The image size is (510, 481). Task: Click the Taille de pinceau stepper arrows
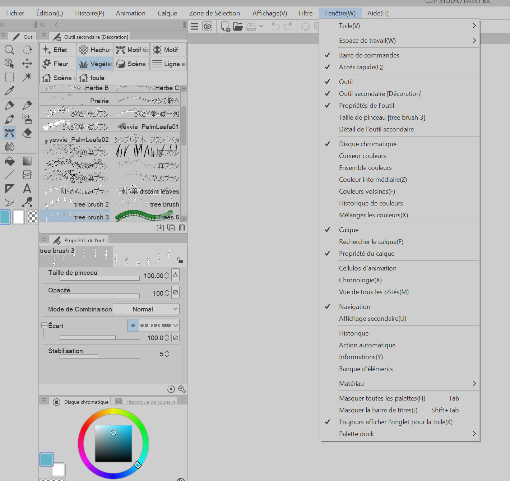click(x=167, y=276)
